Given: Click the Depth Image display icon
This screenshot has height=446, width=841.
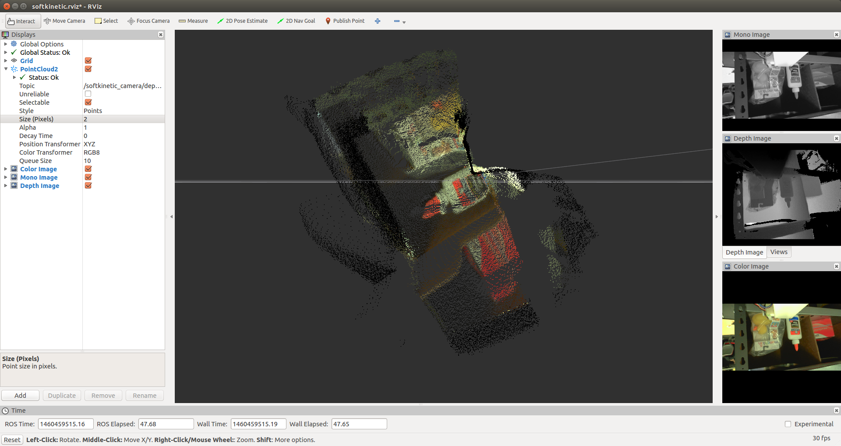Looking at the screenshot, I should tap(14, 185).
